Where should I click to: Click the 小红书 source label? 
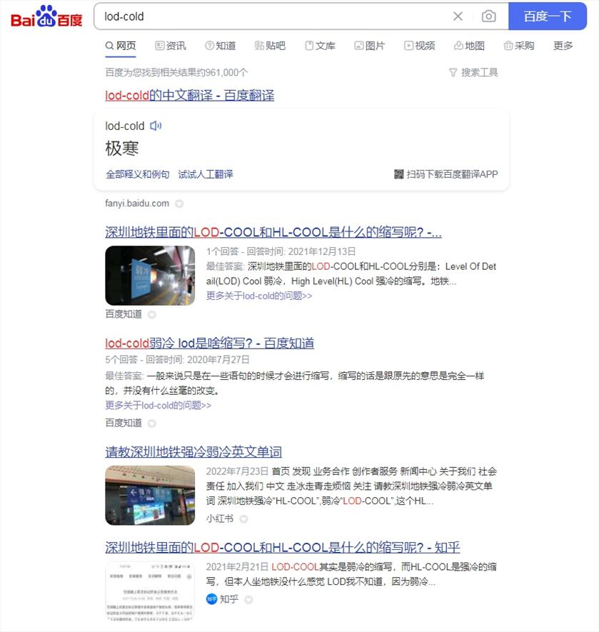[x=220, y=518]
